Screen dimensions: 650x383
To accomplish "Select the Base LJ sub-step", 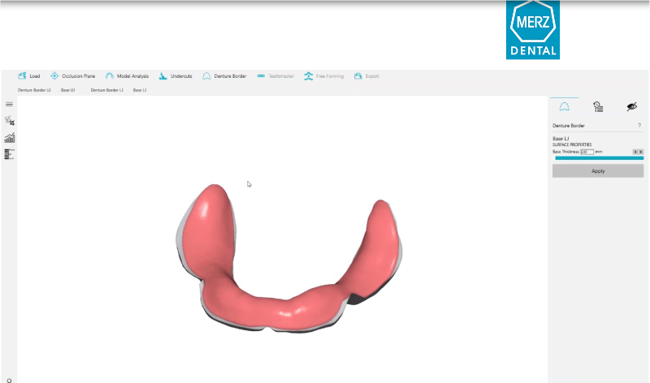I will pos(140,90).
